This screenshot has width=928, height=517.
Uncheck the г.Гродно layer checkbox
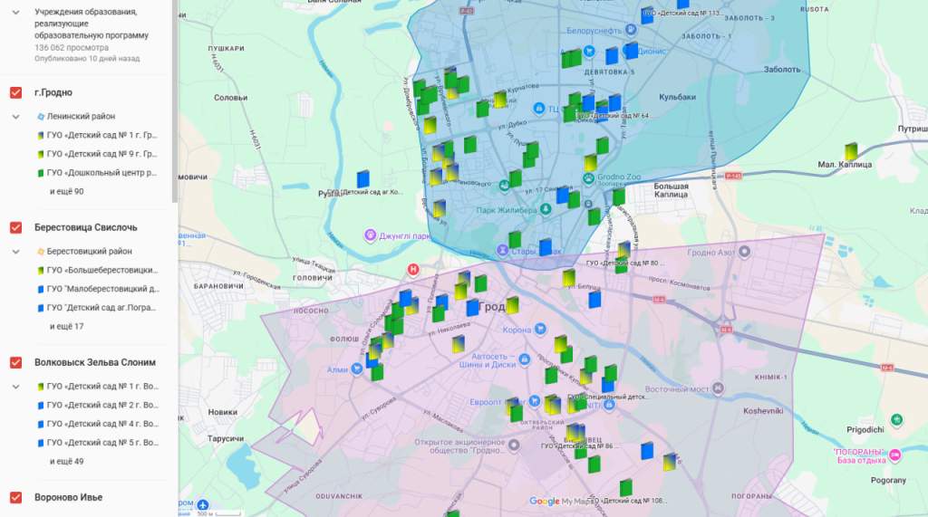pos(16,92)
